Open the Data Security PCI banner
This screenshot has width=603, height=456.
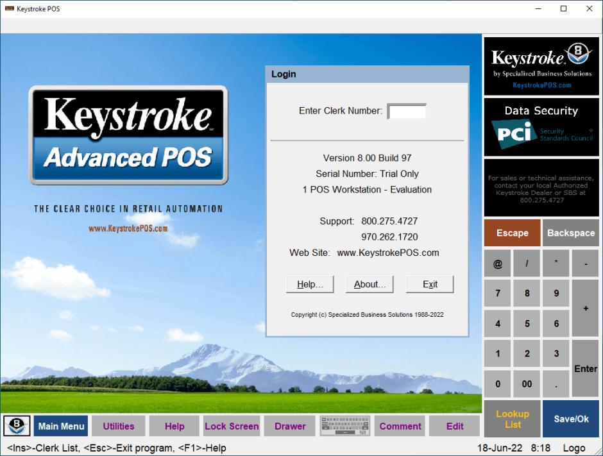[x=541, y=127]
